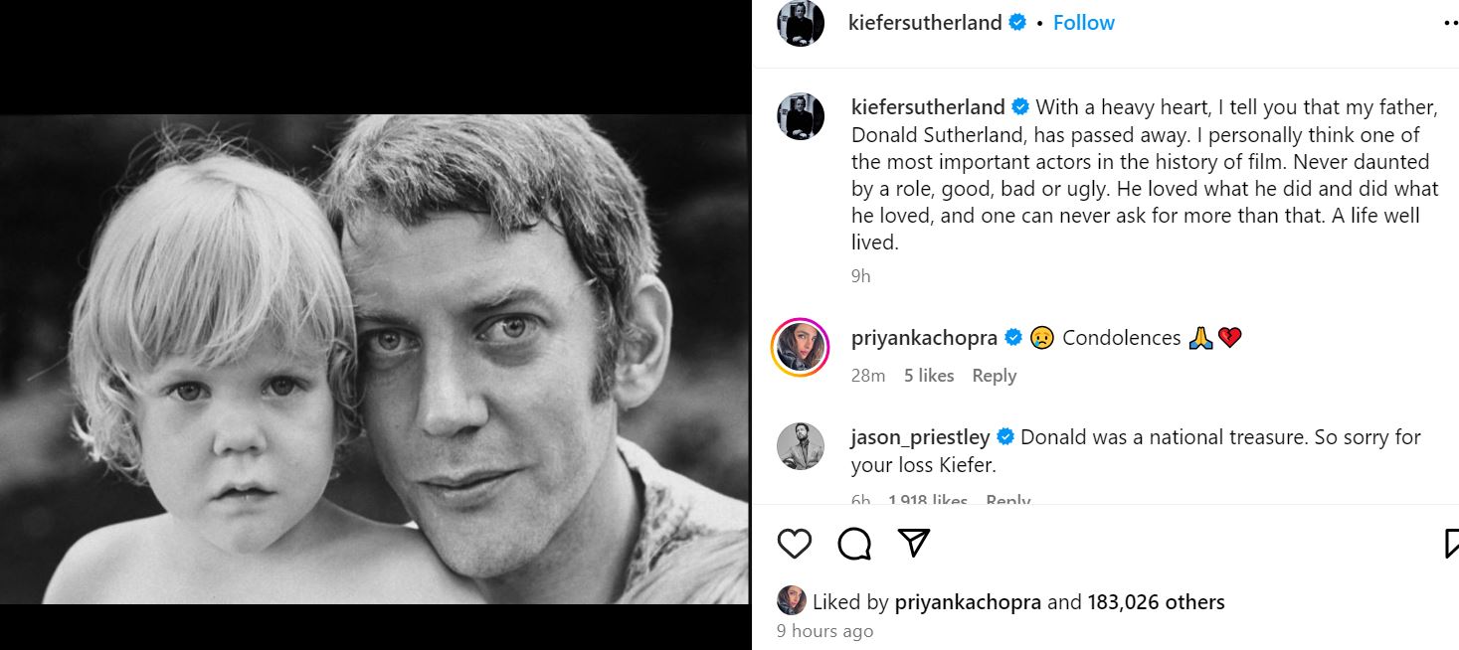Image resolution: width=1459 pixels, height=650 pixels.
Task: Follow the kiefersutherland account
Action: [1084, 23]
